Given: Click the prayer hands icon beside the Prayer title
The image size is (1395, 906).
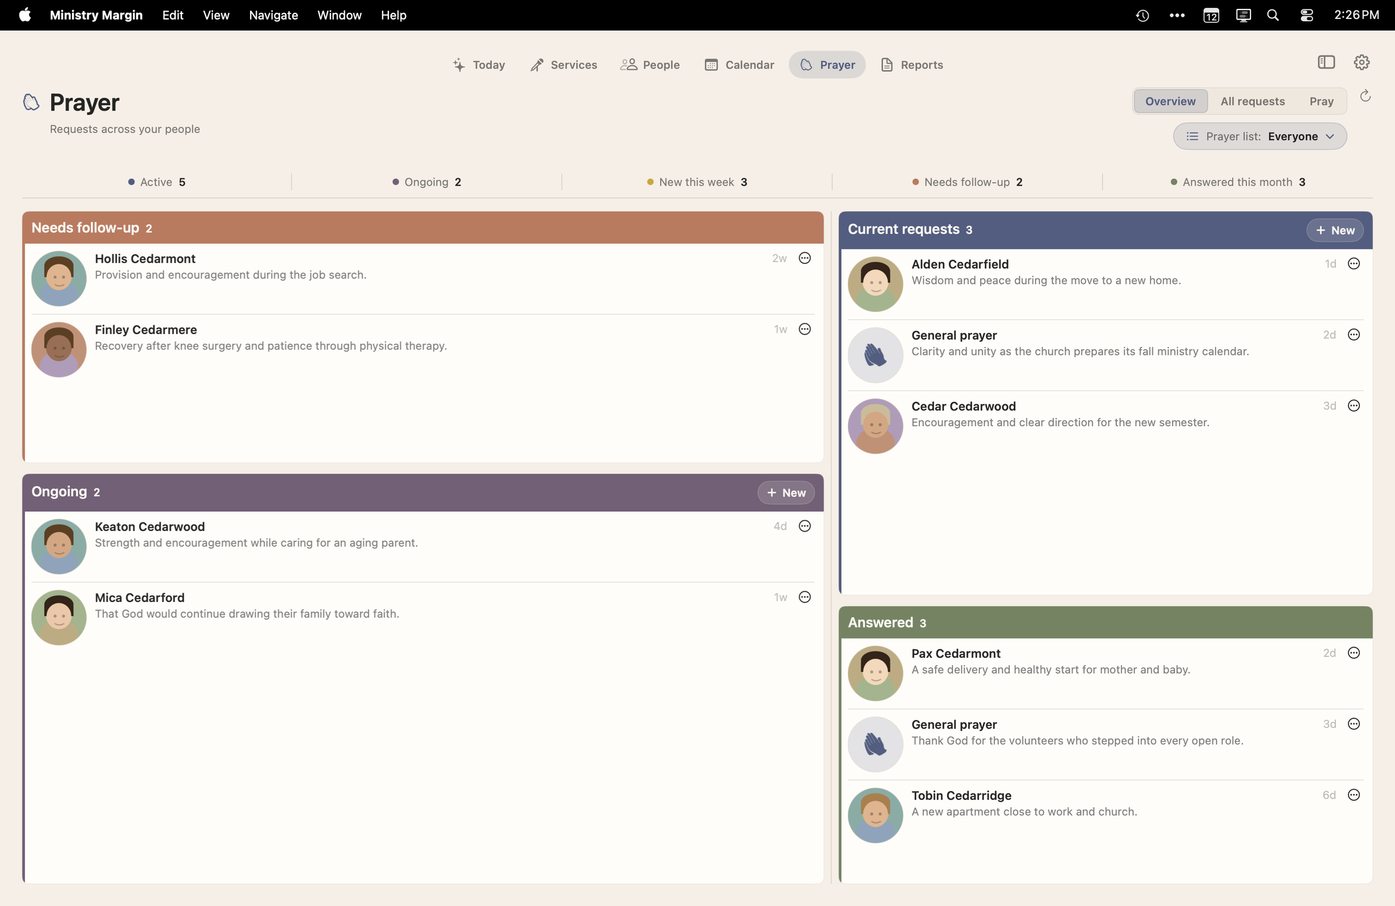Looking at the screenshot, I should tap(31, 102).
